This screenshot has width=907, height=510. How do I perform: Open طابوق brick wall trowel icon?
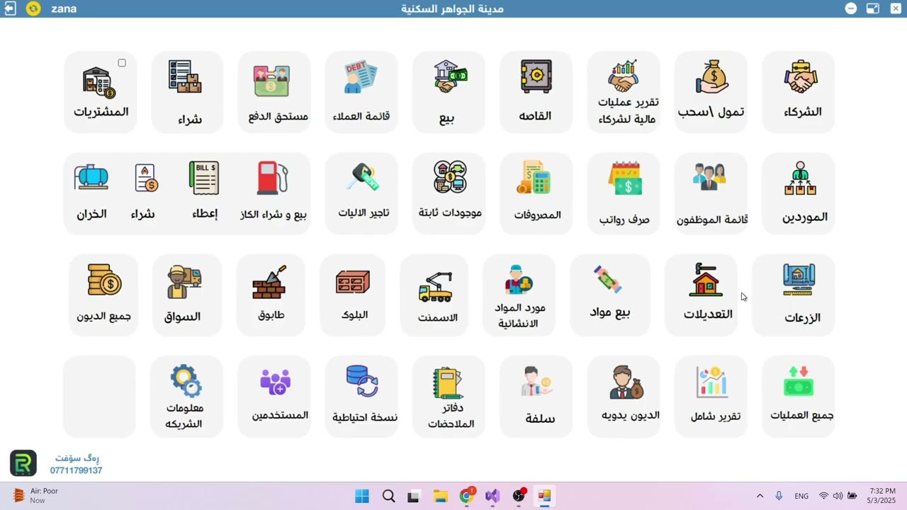(269, 282)
